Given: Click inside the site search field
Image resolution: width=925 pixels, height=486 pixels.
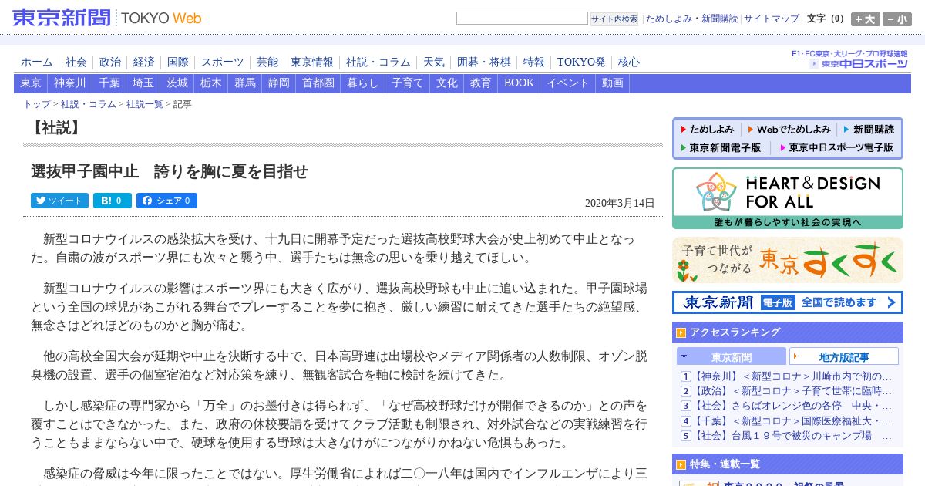Looking at the screenshot, I should 522,19.
